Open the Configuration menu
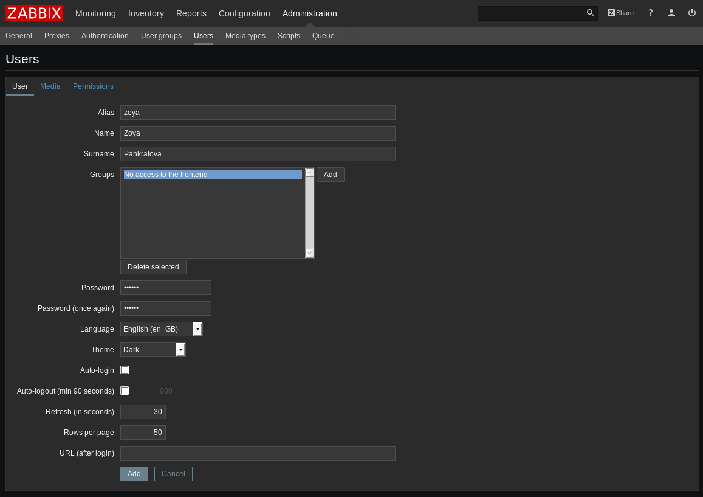The width and height of the screenshot is (703, 497). pos(244,13)
